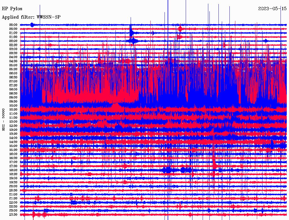
Task: Select the 18:00 time row label
Action: [13, 170]
